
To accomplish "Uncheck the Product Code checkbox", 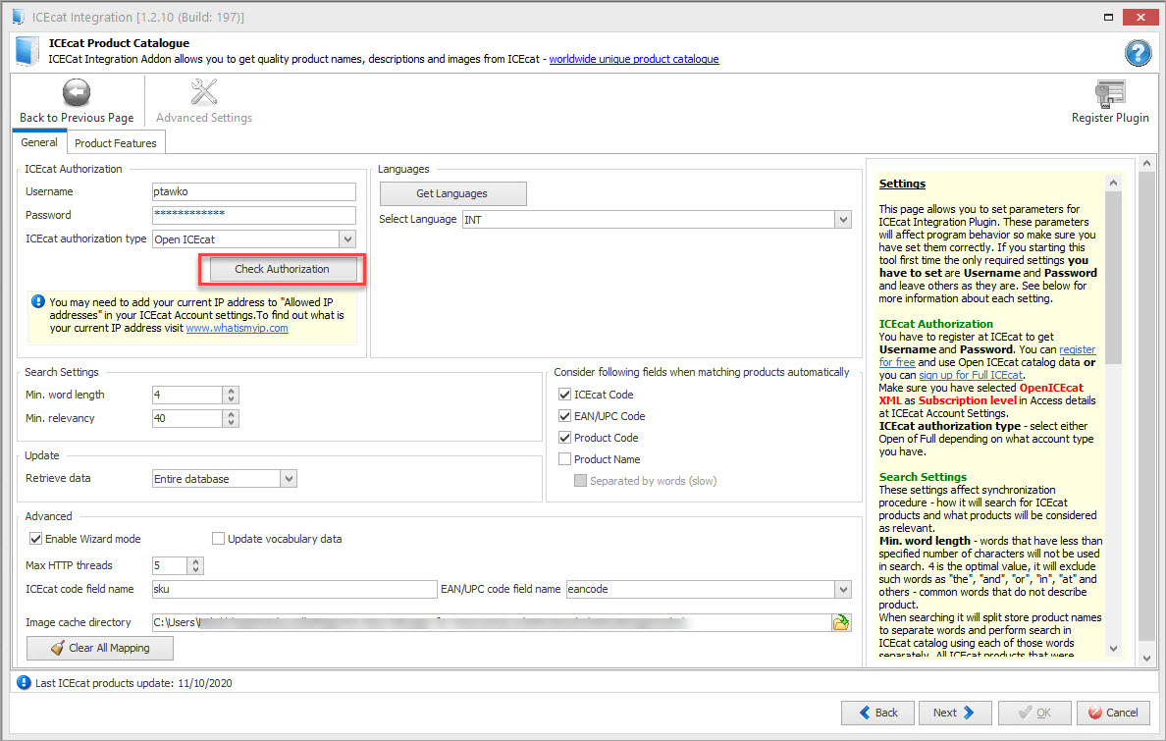I will pyautogui.click(x=565, y=438).
